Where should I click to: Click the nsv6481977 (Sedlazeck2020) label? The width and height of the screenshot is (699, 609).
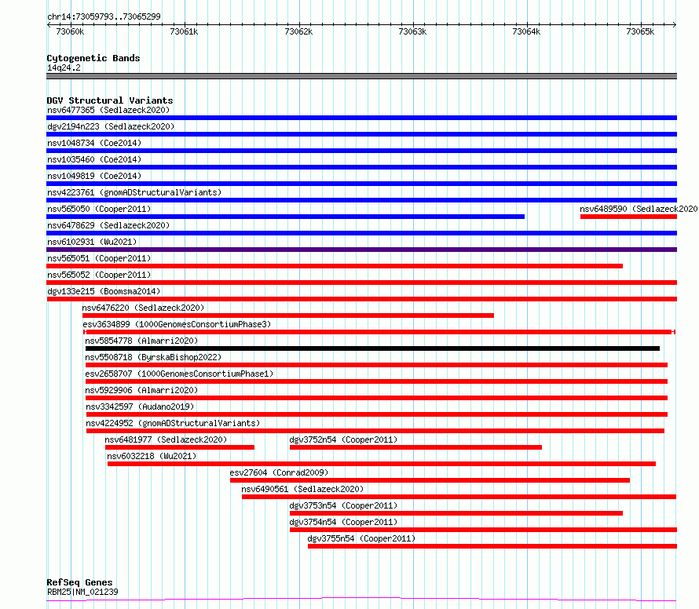click(166, 439)
